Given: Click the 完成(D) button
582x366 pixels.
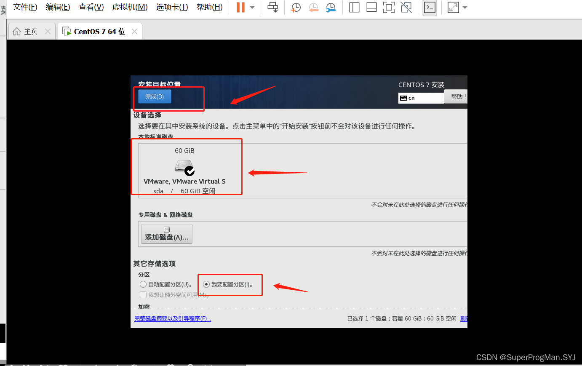Looking at the screenshot, I should click(155, 96).
